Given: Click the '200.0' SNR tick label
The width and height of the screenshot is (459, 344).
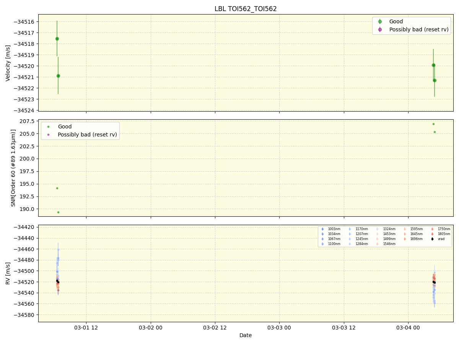Looking at the screenshot, I should 28,159.
